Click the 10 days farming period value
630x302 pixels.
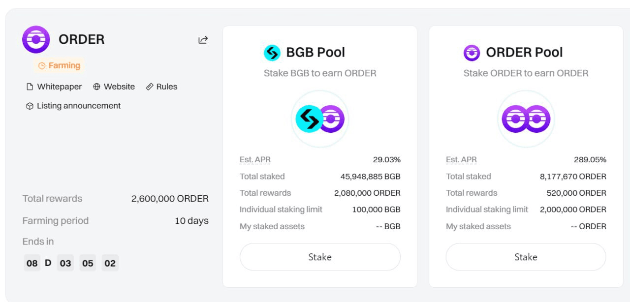(x=191, y=221)
